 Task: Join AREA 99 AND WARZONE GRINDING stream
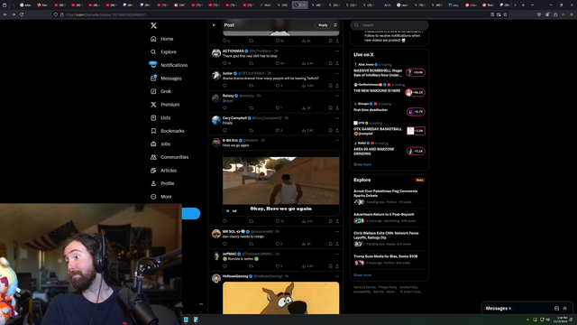pyautogui.click(x=416, y=151)
